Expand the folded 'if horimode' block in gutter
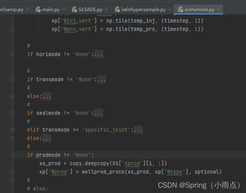The width and height of the screenshot is (246, 193). tap(13, 55)
